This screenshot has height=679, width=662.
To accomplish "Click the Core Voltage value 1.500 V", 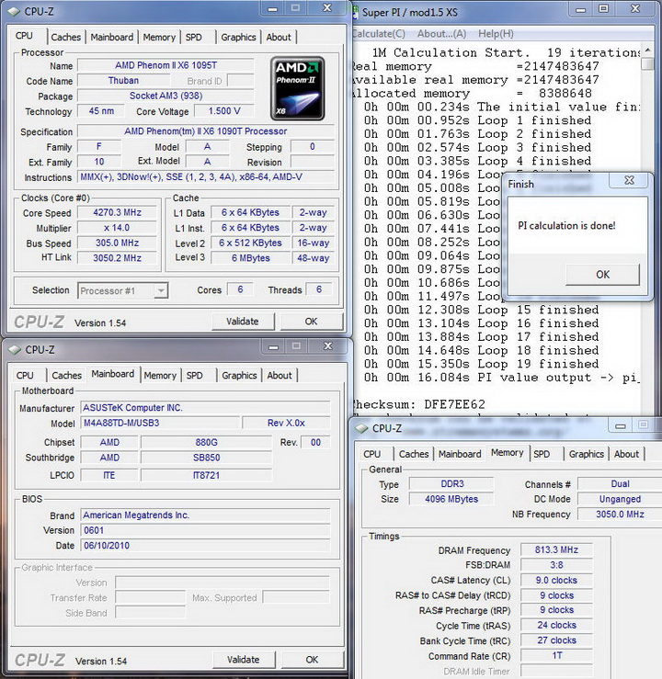I will [224, 111].
